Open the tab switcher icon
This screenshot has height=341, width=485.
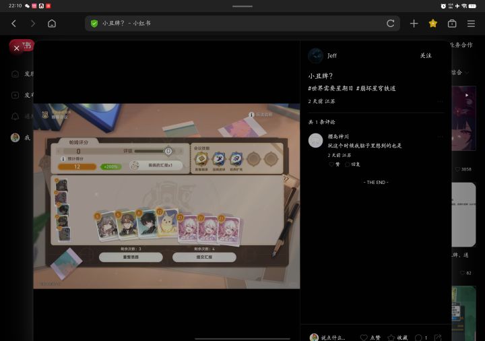pos(452,24)
